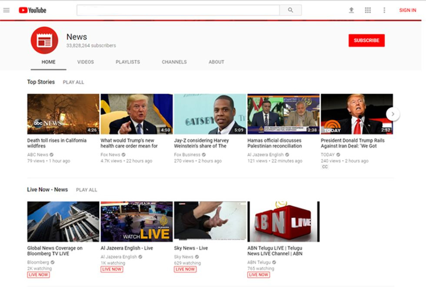Open the Jay-Z Gatsby video thumbnail
Viewport: 426px width, 287px height.
210,114
